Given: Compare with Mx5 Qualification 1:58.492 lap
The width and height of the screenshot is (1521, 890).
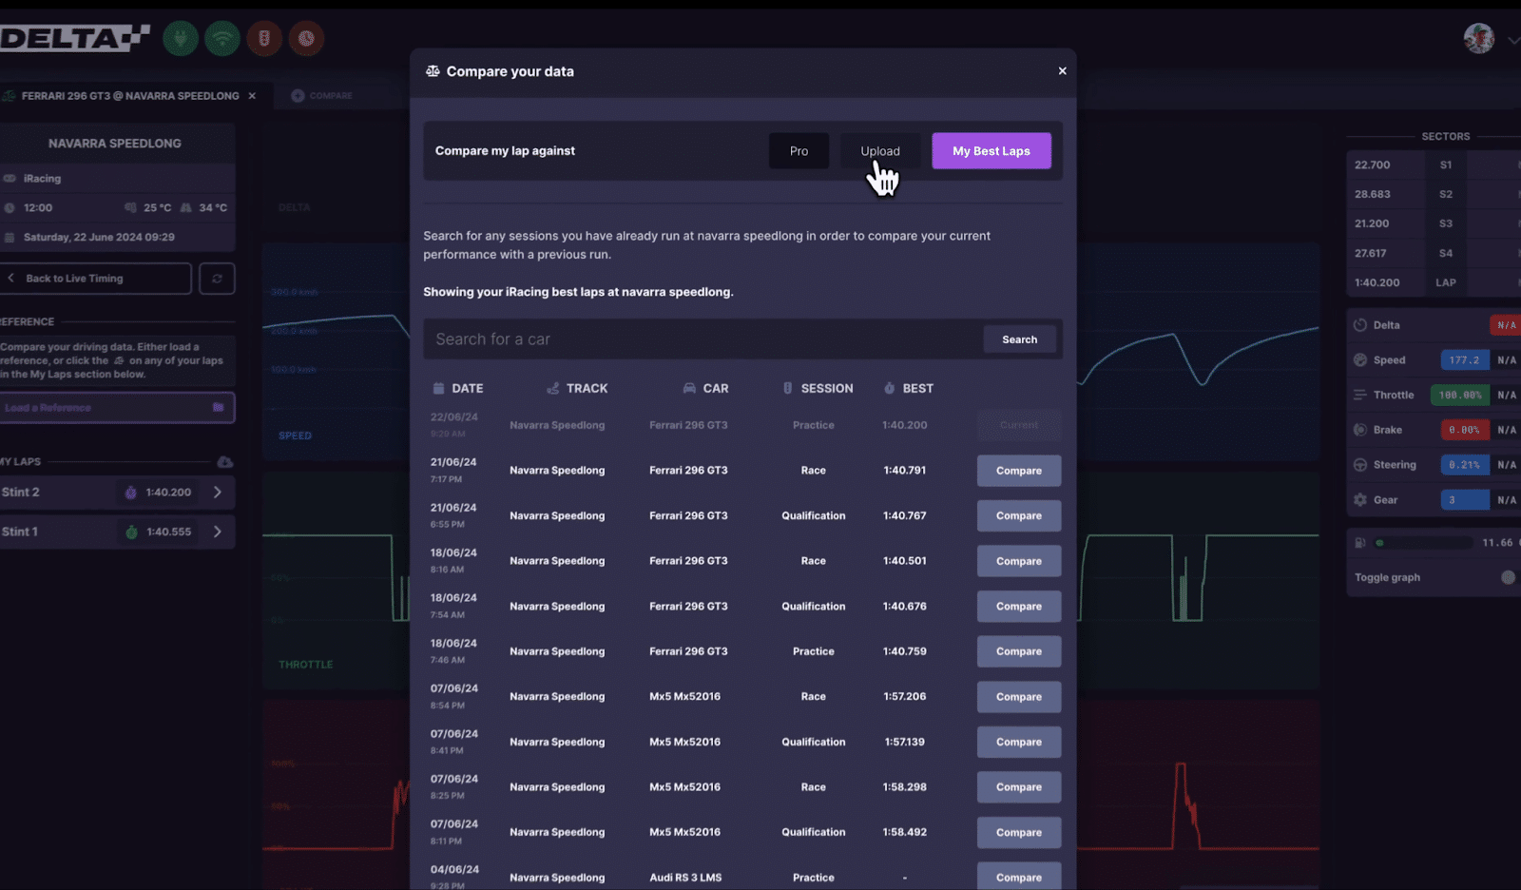Looking at the screenshot, I should click(x=1019, y=832).
